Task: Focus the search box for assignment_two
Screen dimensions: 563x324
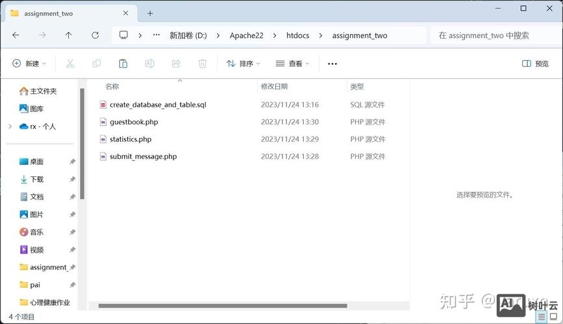Action: pyautogui.click(x=495, y=36)
